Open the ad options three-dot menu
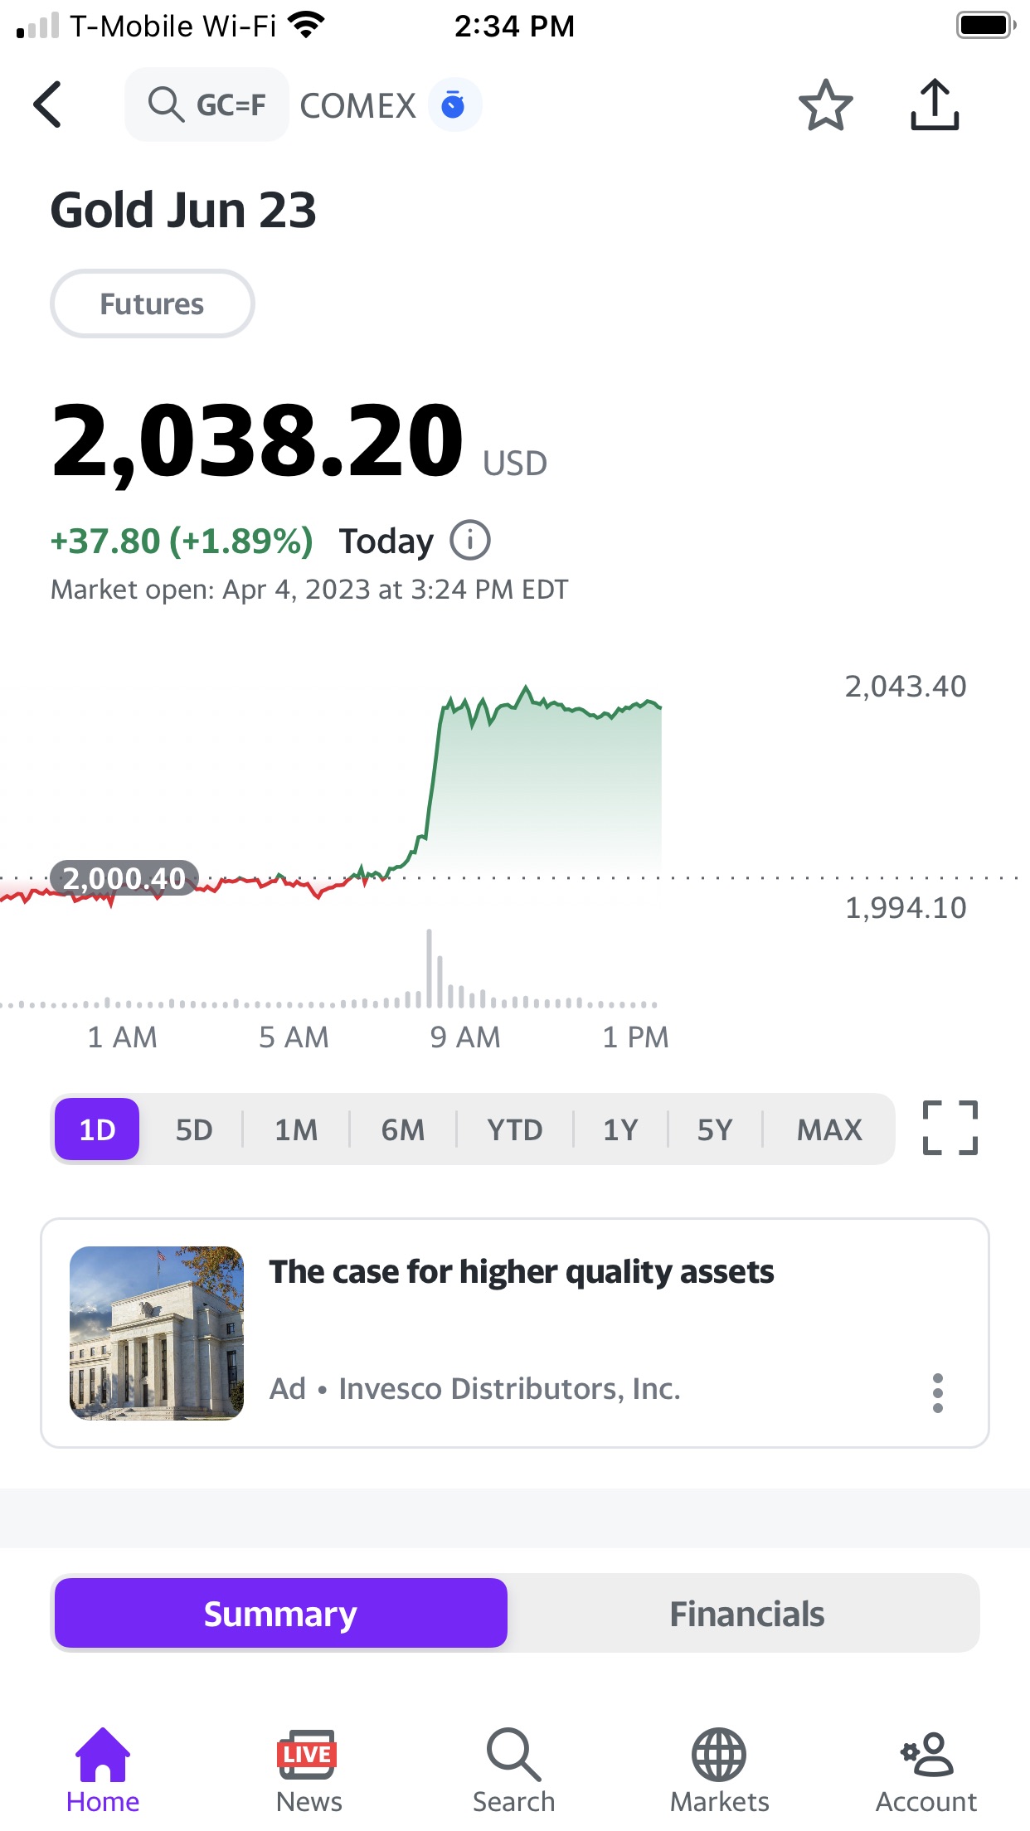 click(x=937, y=1392)
